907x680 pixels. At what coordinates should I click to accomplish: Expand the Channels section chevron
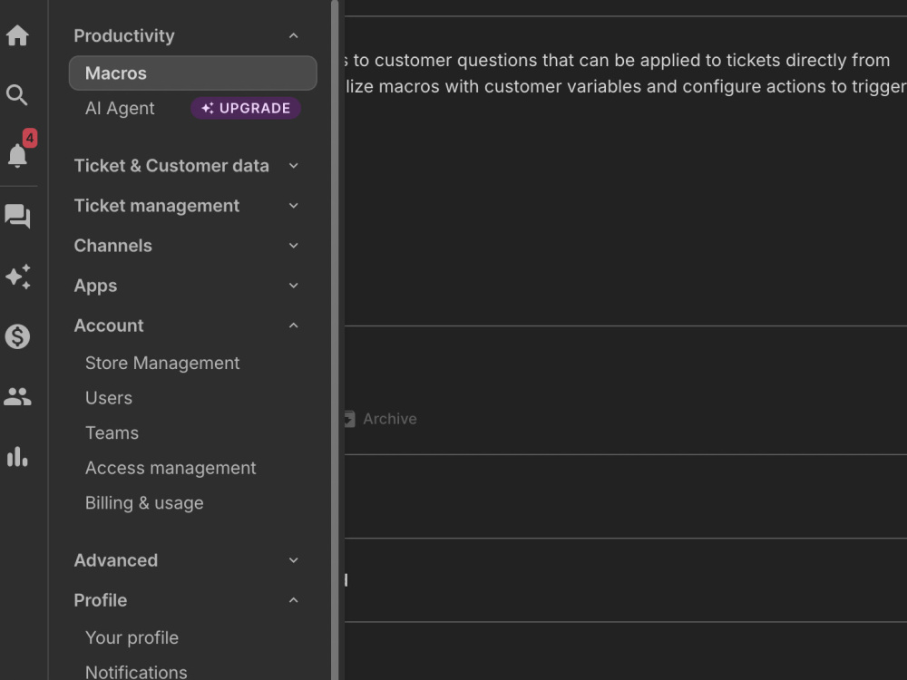pos(293,246)
